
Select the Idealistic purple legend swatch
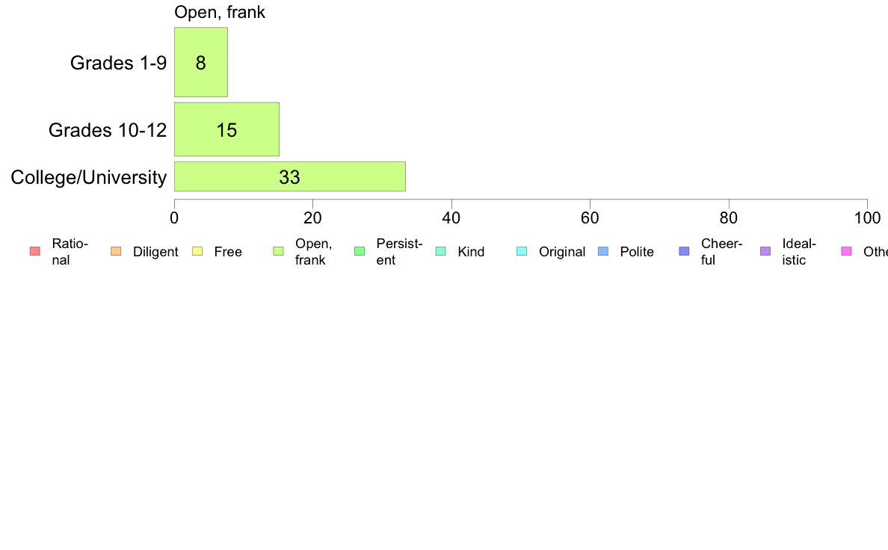pyautogui.click(x=765, y=252)
